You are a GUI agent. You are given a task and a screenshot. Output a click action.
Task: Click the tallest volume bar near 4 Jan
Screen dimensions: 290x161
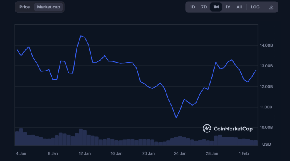(x=21, y=137)
